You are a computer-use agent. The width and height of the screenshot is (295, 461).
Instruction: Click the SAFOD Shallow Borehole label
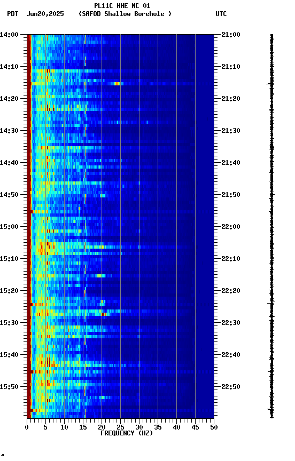pyautogui.click(x=125, y=14)
